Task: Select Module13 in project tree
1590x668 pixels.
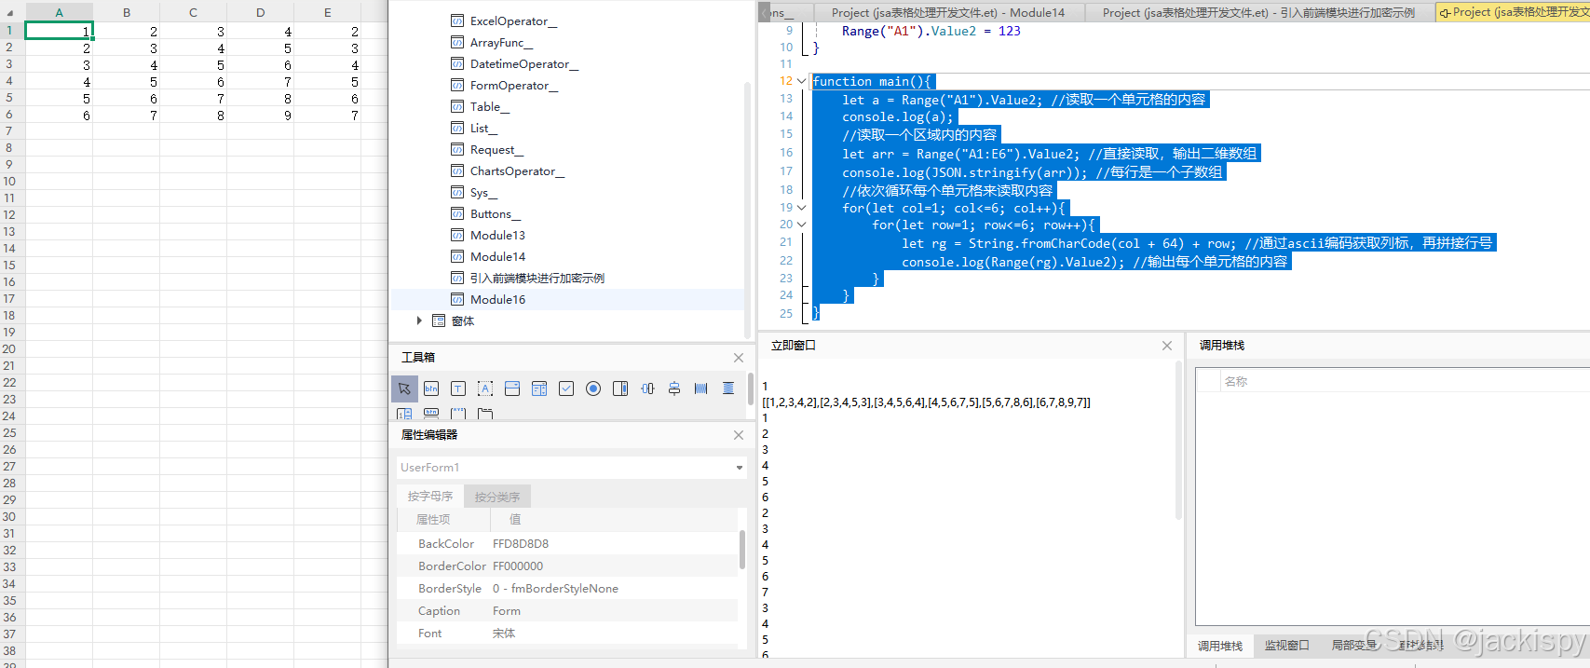Action: 497,235
